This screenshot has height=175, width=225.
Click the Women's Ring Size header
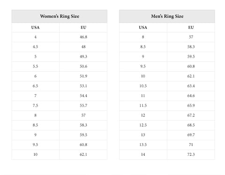point(60,16)
